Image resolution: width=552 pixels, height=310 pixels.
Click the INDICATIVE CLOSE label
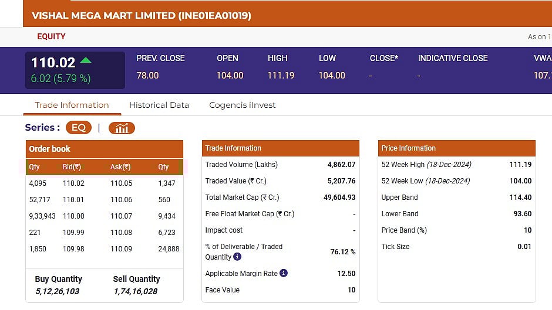[453, 59]
